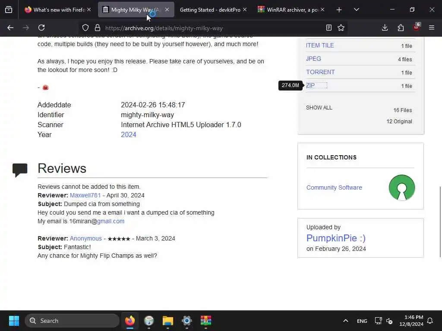The width and height of the screenshot is (442, 331).
Task: Reload the current page
Action: point(41,28)
